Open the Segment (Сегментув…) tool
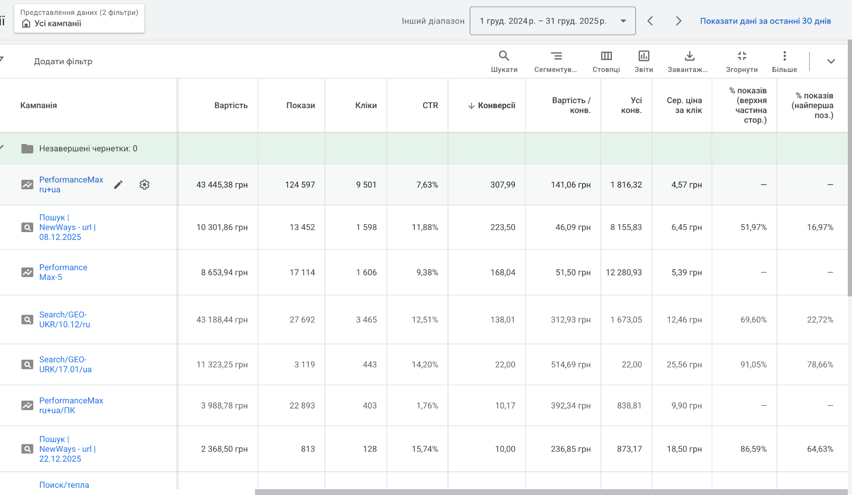This screenshot has height=495, width=852. 556,56
